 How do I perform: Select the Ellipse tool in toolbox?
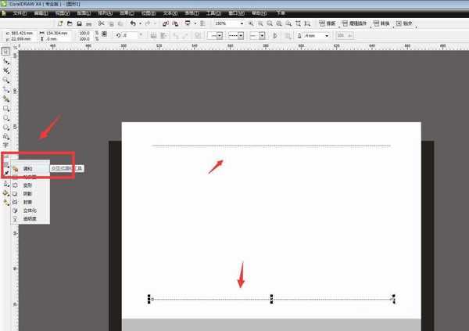coord(5,117)
